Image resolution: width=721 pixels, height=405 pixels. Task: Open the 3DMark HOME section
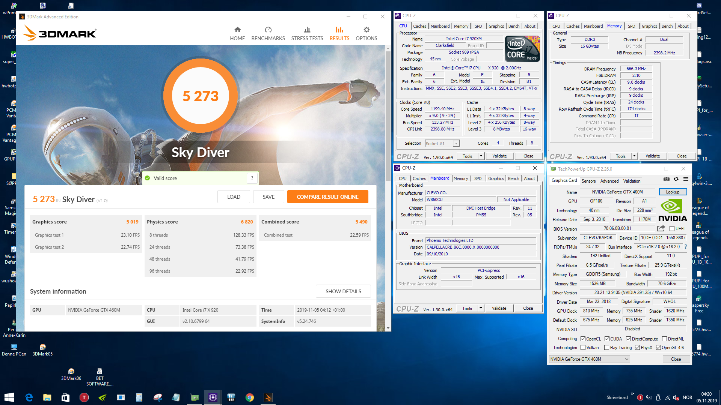[237, 33]
